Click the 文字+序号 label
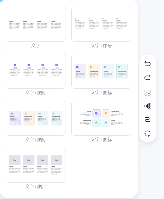This screenshot has width=164, height=199. point(101,45)
